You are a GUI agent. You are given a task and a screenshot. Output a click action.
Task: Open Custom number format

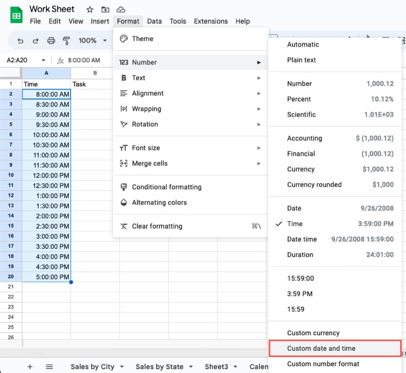(x=335, y=364)
